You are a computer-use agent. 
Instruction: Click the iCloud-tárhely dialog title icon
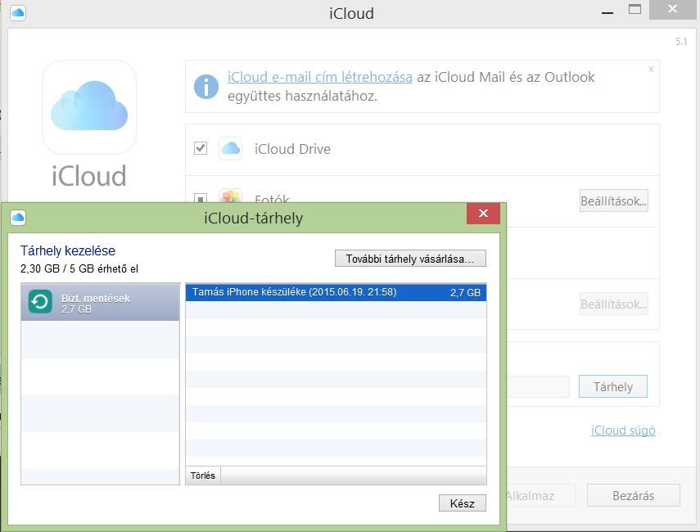[18, 218]
